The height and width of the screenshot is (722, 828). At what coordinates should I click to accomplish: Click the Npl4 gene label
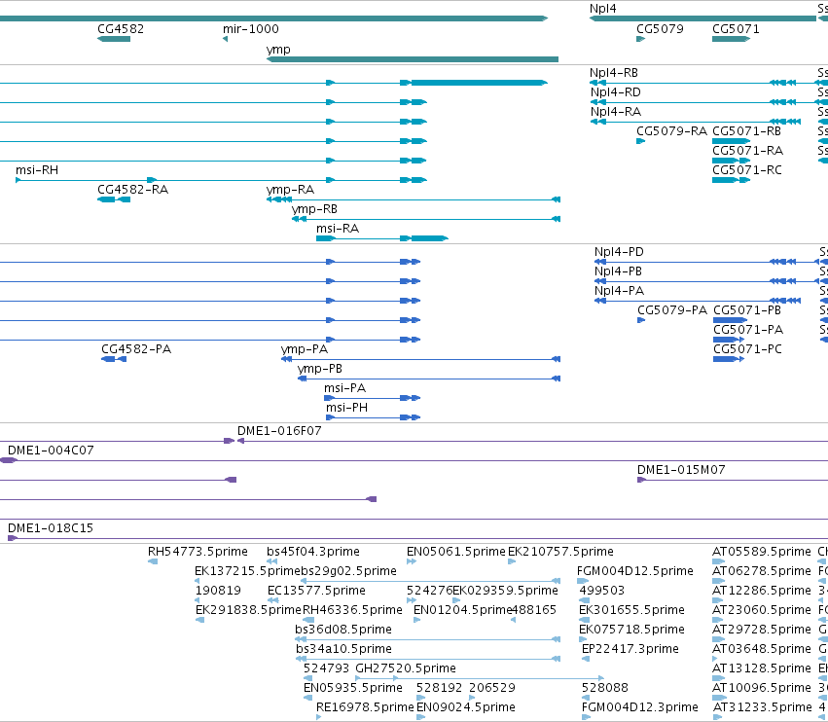coord(602,9)
